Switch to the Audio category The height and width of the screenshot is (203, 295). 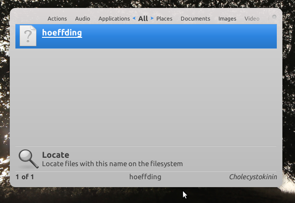pos(83,19)
